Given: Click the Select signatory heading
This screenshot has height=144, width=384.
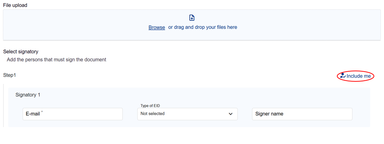Looking at the screenshot, I should click(21, 52).
